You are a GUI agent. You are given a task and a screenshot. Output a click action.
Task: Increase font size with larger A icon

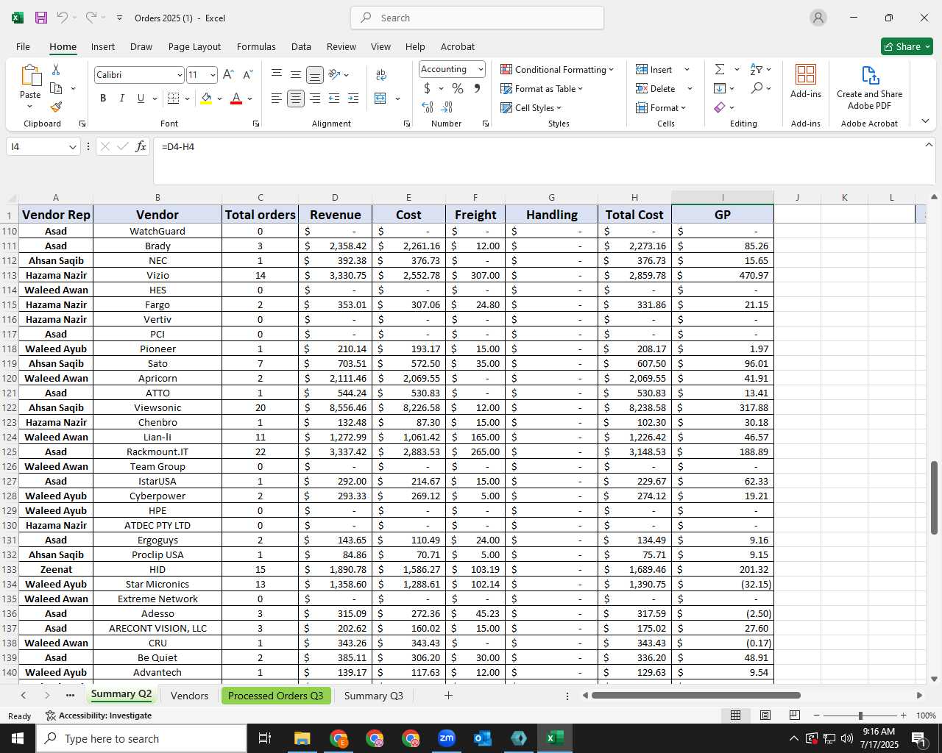pos(228,74)
